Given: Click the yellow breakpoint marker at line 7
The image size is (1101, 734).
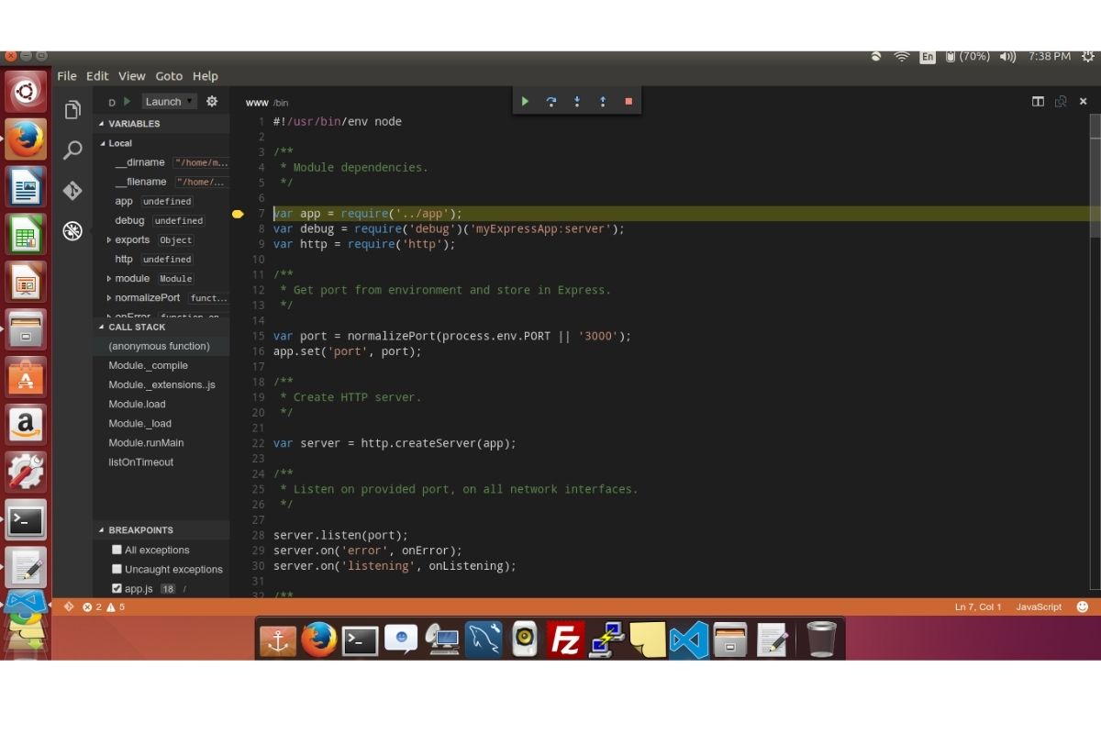Looking at the screenshot, I should pyautogui.click(x=238, y=214).
